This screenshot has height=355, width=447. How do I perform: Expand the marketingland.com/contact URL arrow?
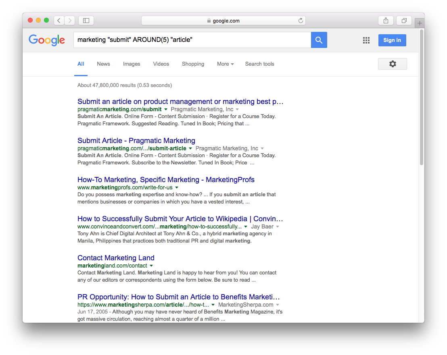click(151, 266)
